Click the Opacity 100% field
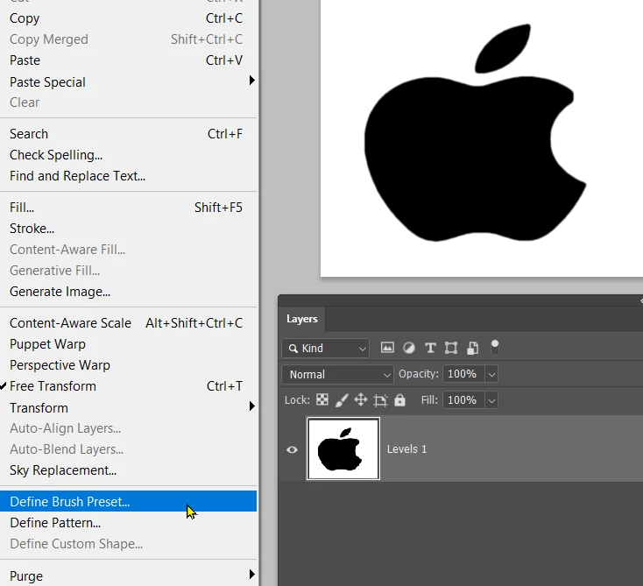 463,374
